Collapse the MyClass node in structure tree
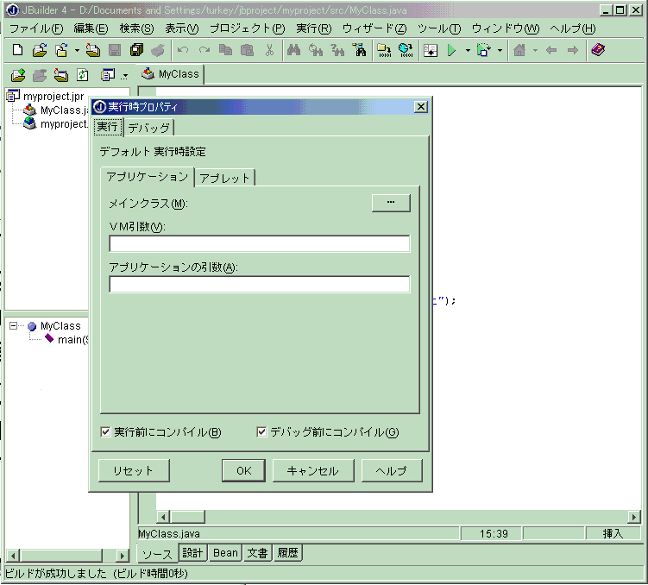The width and height of the screenshot is (648, 585). click(x=15, y=326)
